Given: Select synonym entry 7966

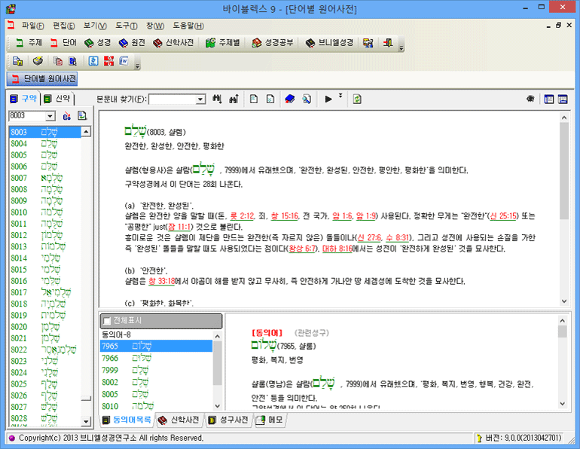Looking at the screenshot, I should click(157, 359).
